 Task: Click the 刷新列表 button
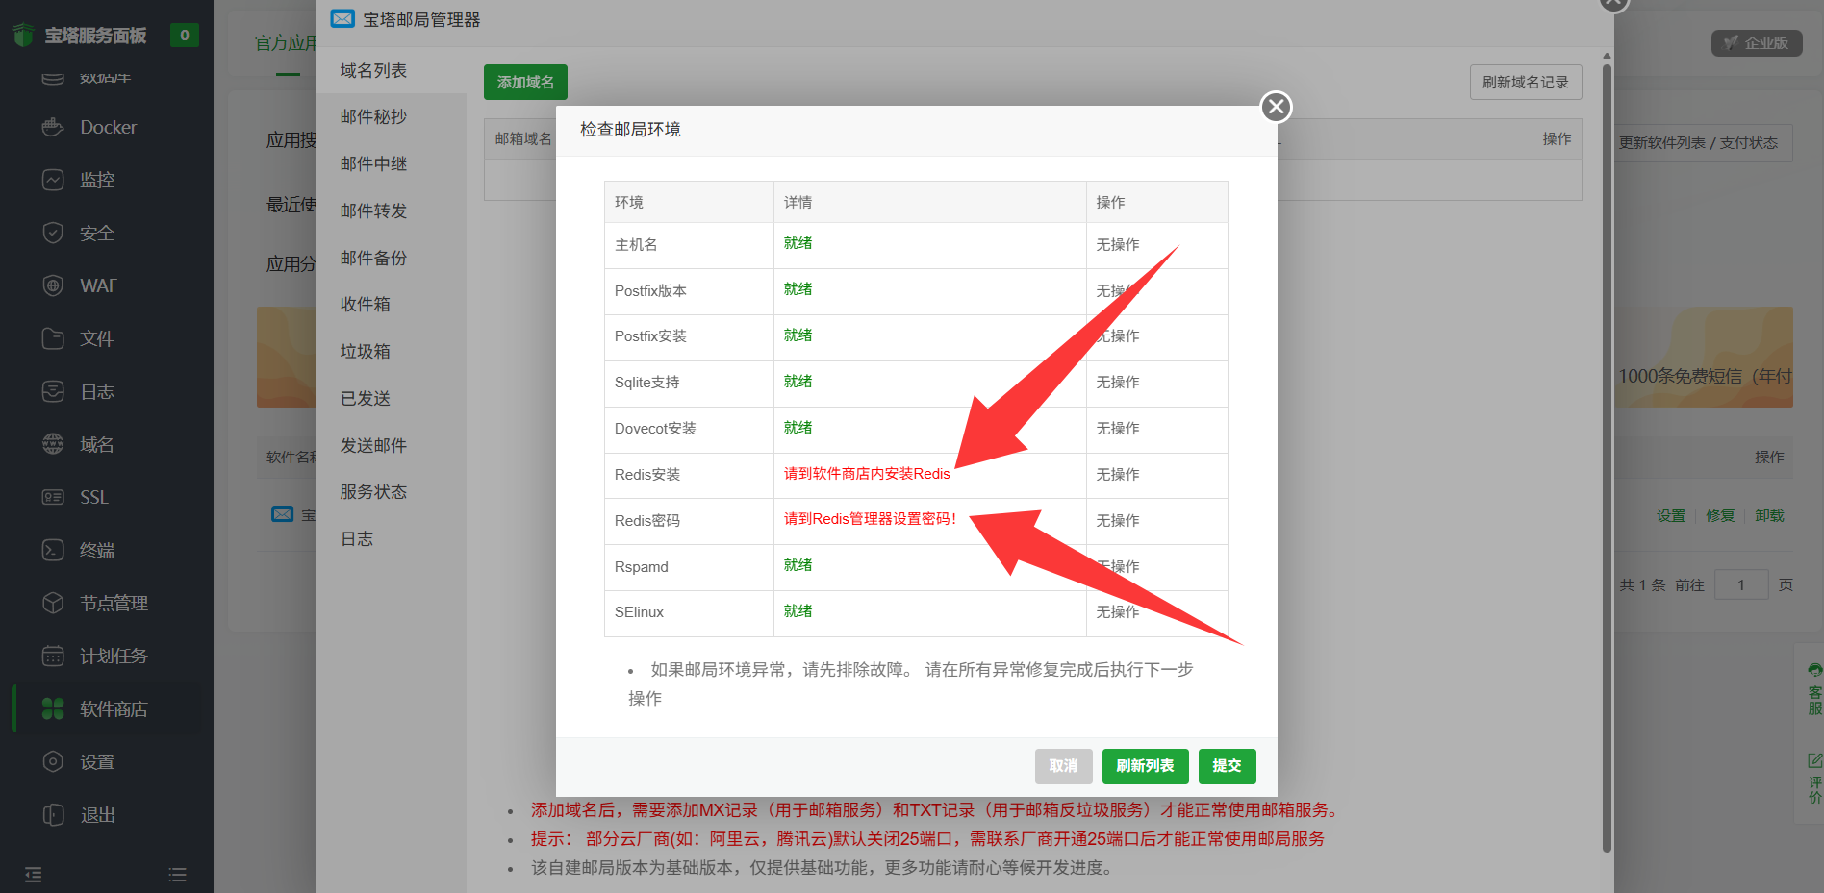1145,766
